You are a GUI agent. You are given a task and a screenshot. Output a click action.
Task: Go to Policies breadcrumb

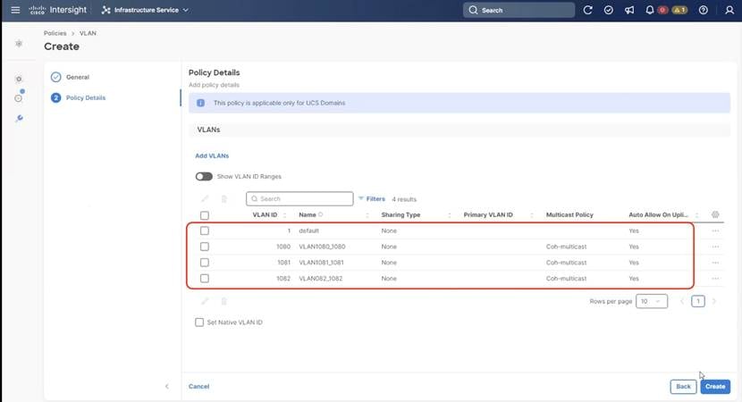55,33
